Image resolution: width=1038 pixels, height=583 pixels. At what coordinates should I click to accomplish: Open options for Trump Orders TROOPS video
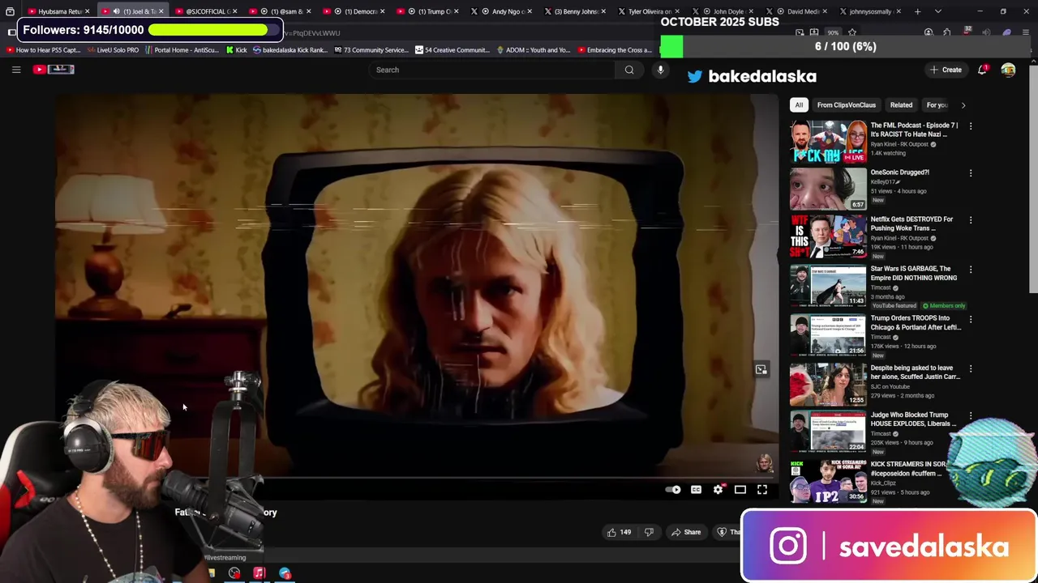point(970,318)
